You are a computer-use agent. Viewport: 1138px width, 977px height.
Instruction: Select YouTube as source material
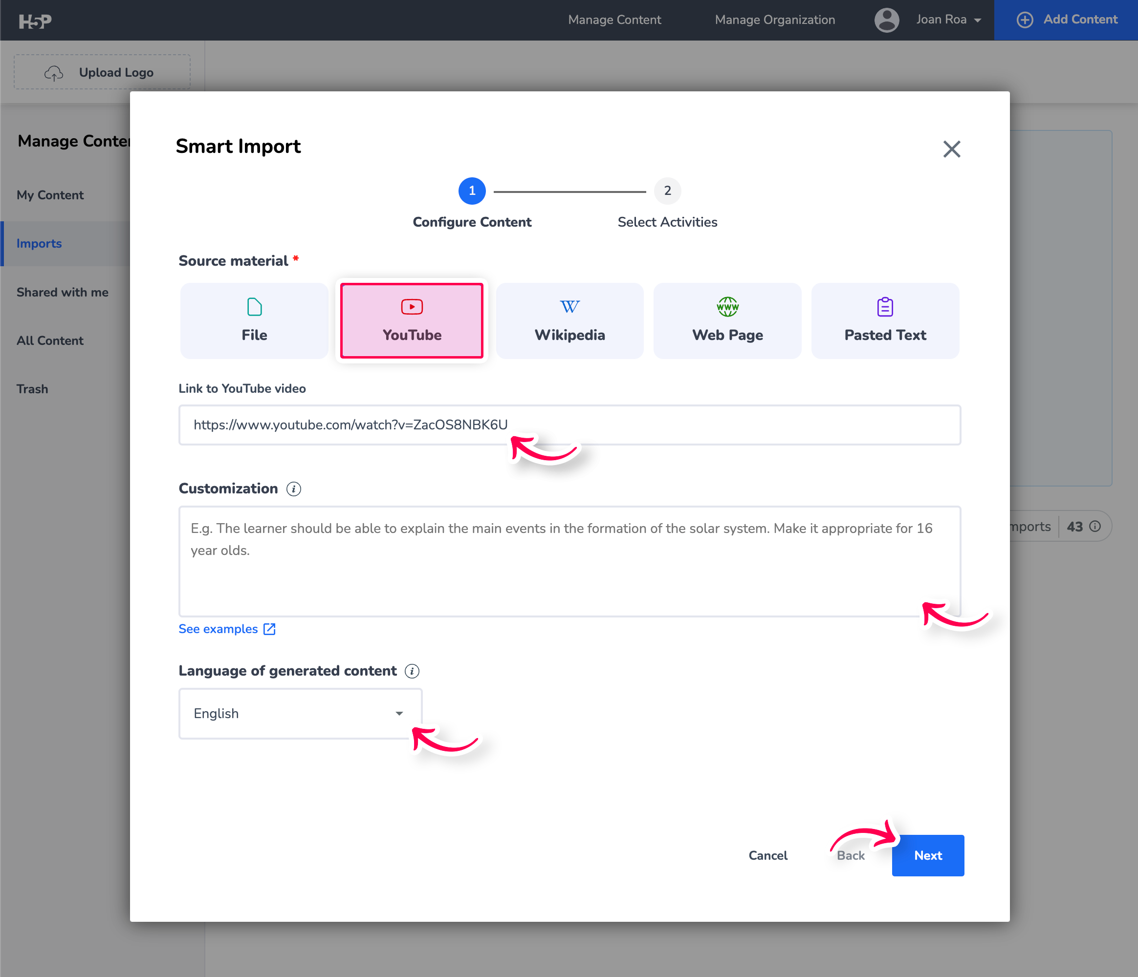[412, 321]
